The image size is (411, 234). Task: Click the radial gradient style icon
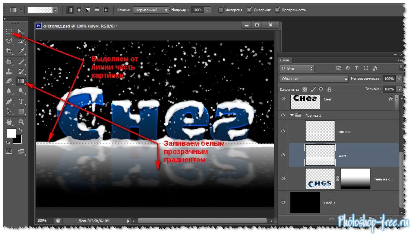point(79,10)
